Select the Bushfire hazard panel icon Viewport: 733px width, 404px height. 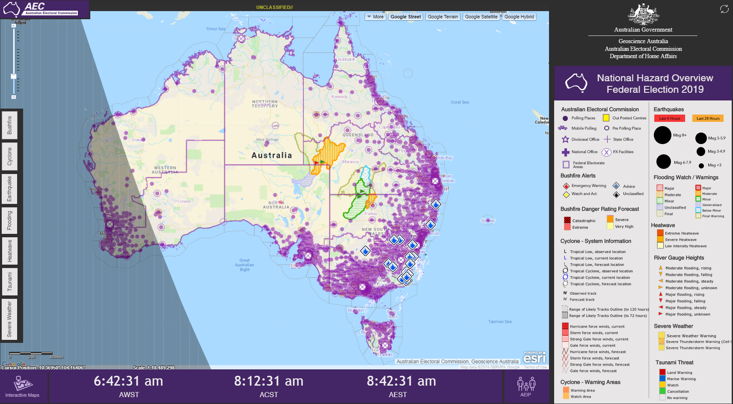click(9, 125)
